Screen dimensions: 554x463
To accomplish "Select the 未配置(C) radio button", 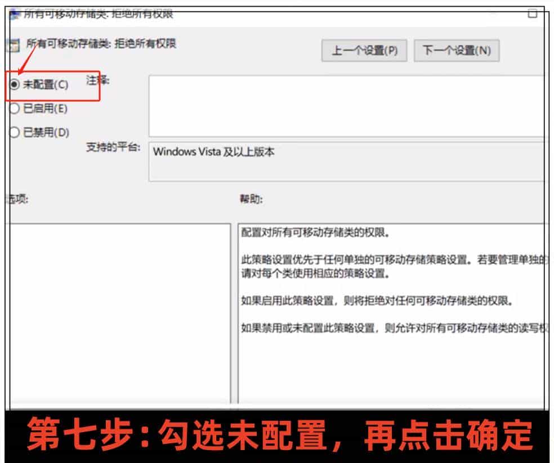I will 16,86.
